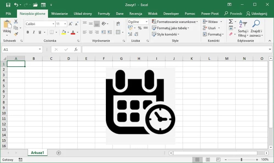Click the yellow fill color button
The height and width of the screenshot is (163, 274).
tap(64, 32)
